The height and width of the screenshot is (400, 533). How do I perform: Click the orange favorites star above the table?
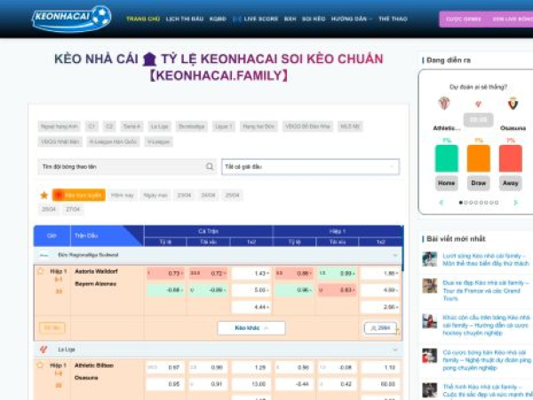tap(44, 196)
